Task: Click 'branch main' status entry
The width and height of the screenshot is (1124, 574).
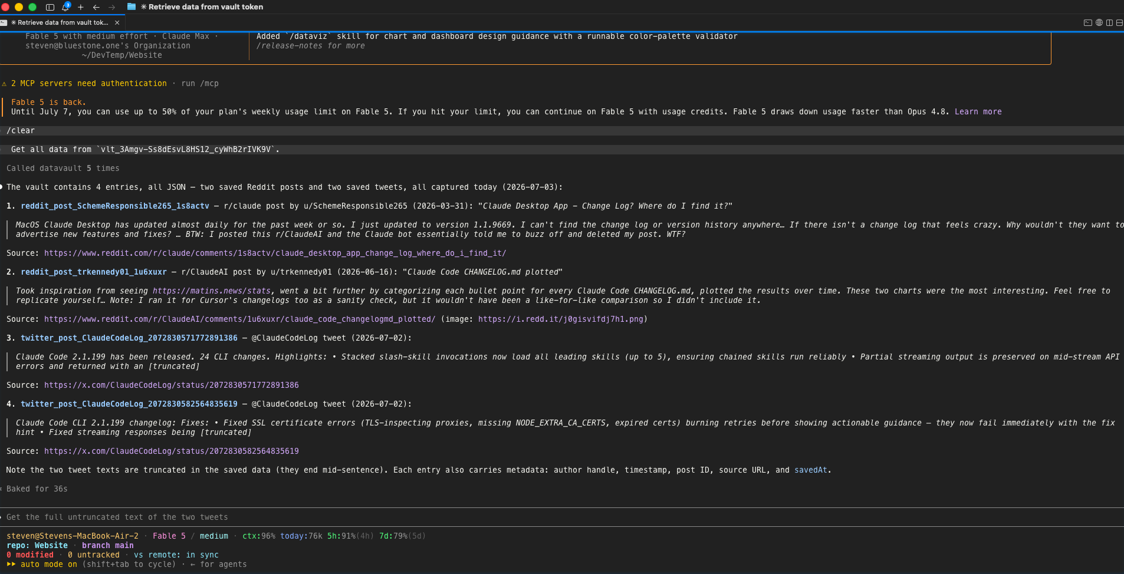Action: [108, 545]
